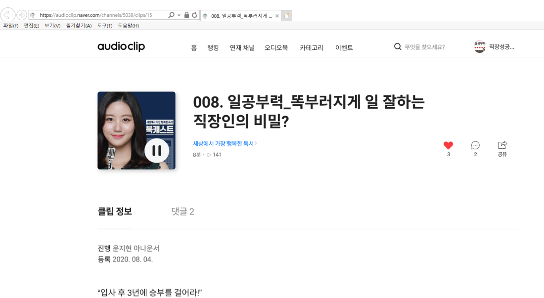Click the clip title 008. 일공부력
The height and width of the screenshot is (298, 544).
coord(309,111)
